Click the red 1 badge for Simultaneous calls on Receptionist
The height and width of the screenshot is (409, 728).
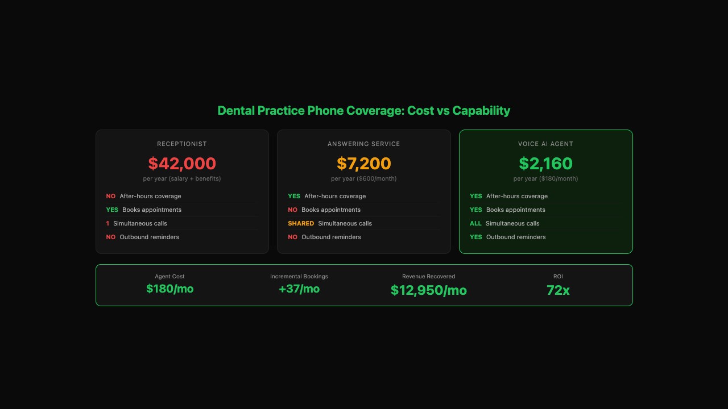click(x=107, y=223)
